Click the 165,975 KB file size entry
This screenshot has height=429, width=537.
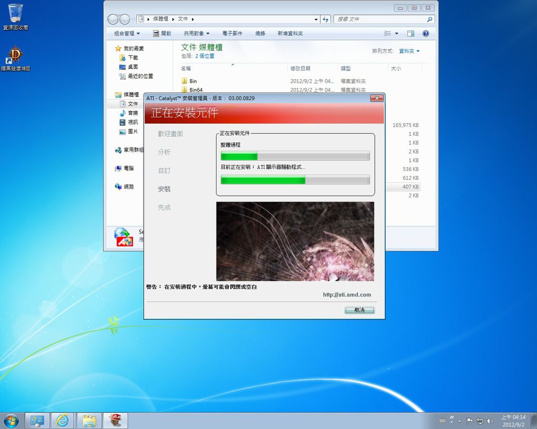click(x=405, y=125)
